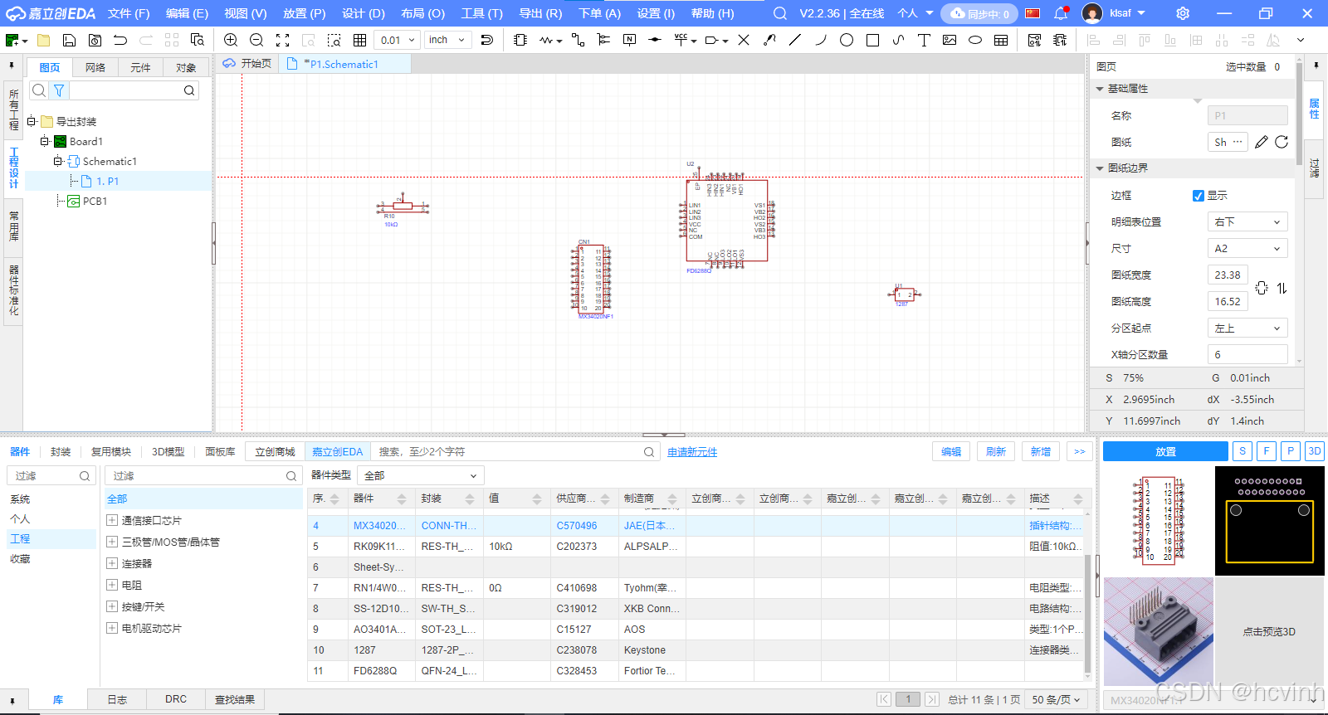Open the inch unit dropdown
This screenshot has height=715, width=1328.
click(448, 40)
